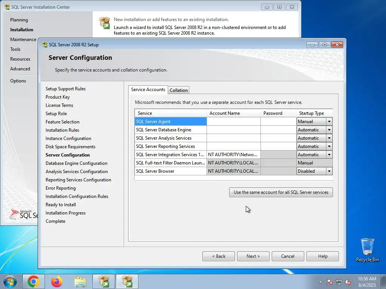Click the Windows Start orb

tap(10, 281)
